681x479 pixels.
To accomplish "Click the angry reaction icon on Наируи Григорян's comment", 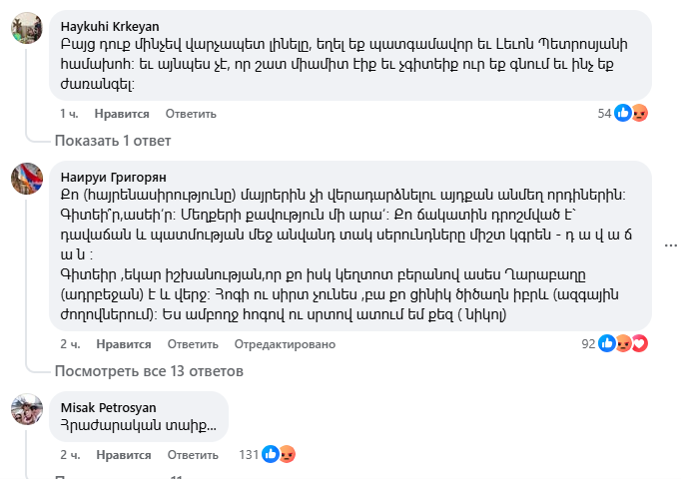I will (x=624, y=344).
